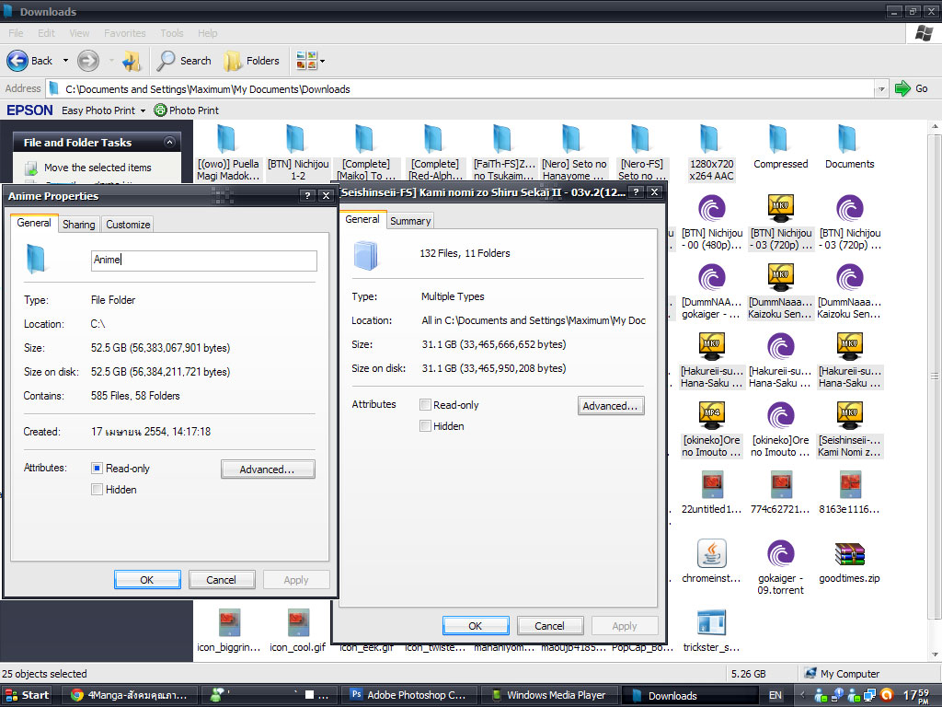Select the goodtimes.zip archive icon
The image size is (942, 707).
coord(849,553)
